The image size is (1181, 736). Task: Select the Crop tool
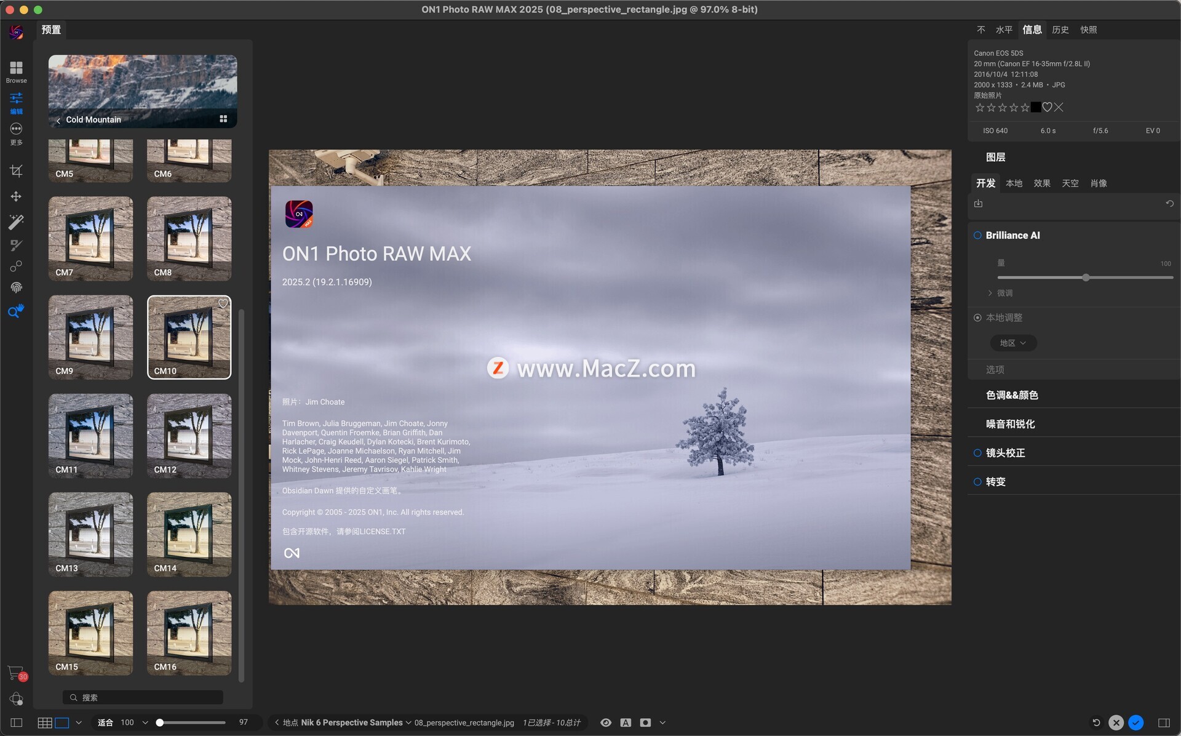(x=16, y=170)
